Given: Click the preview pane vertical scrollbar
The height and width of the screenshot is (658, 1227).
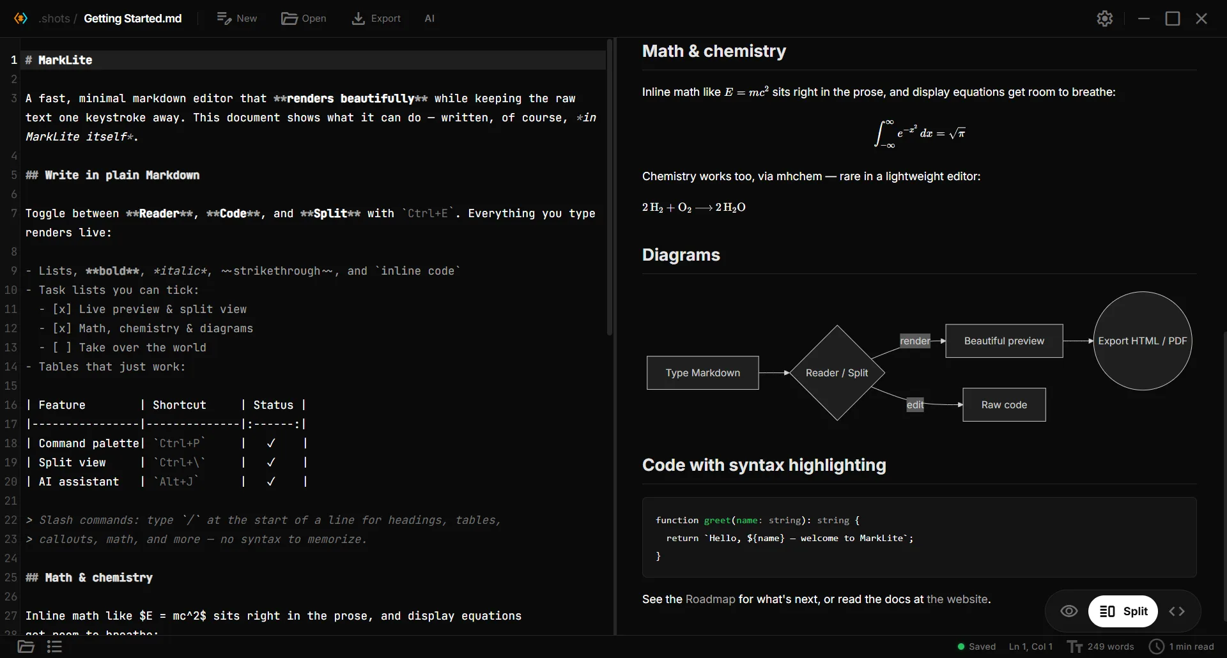Looking at the screenshot, I should click(1224, 476).
